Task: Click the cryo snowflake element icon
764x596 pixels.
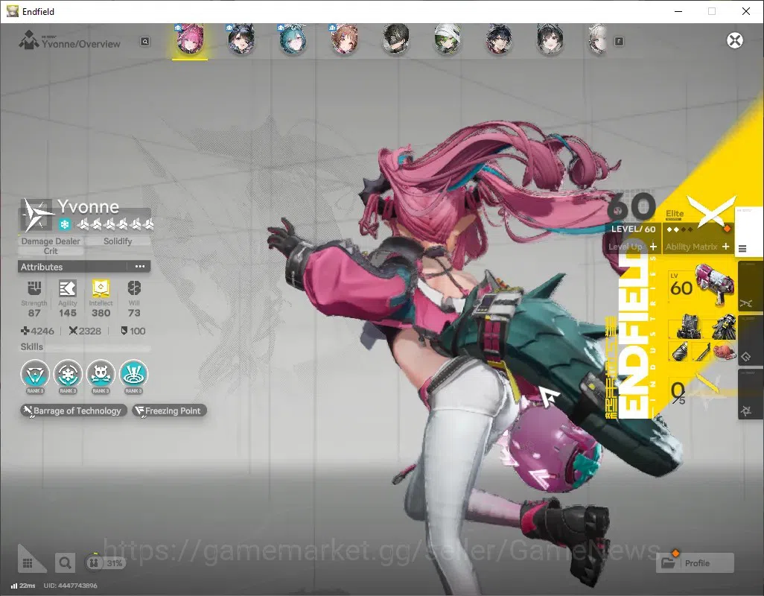Action: coord(64,225)
